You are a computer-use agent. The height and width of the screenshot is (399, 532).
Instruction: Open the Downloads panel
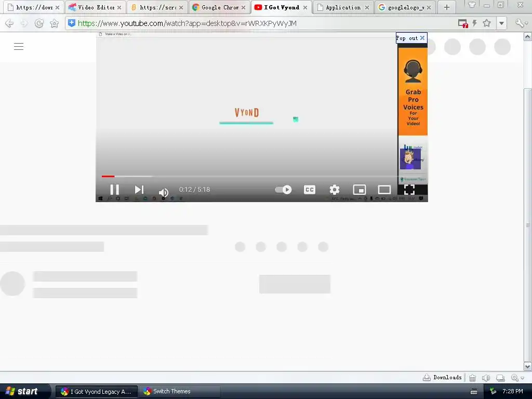tap(442, 377)
